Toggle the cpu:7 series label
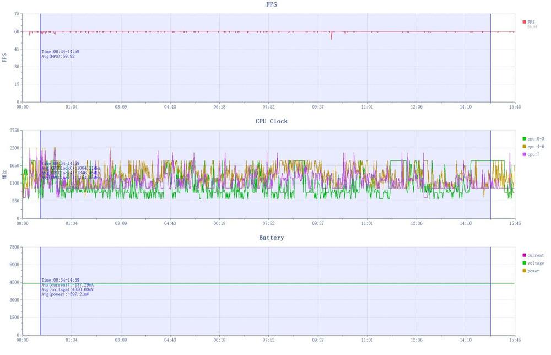The height and width of the screenshot is (355, 551). pyautogui.click(x=534, y=154)
